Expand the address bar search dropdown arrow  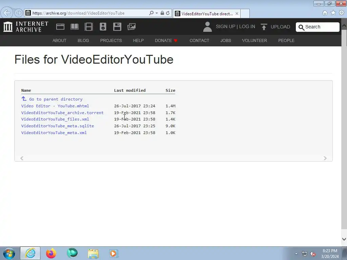pyautogui.click(x=157, y=13)
